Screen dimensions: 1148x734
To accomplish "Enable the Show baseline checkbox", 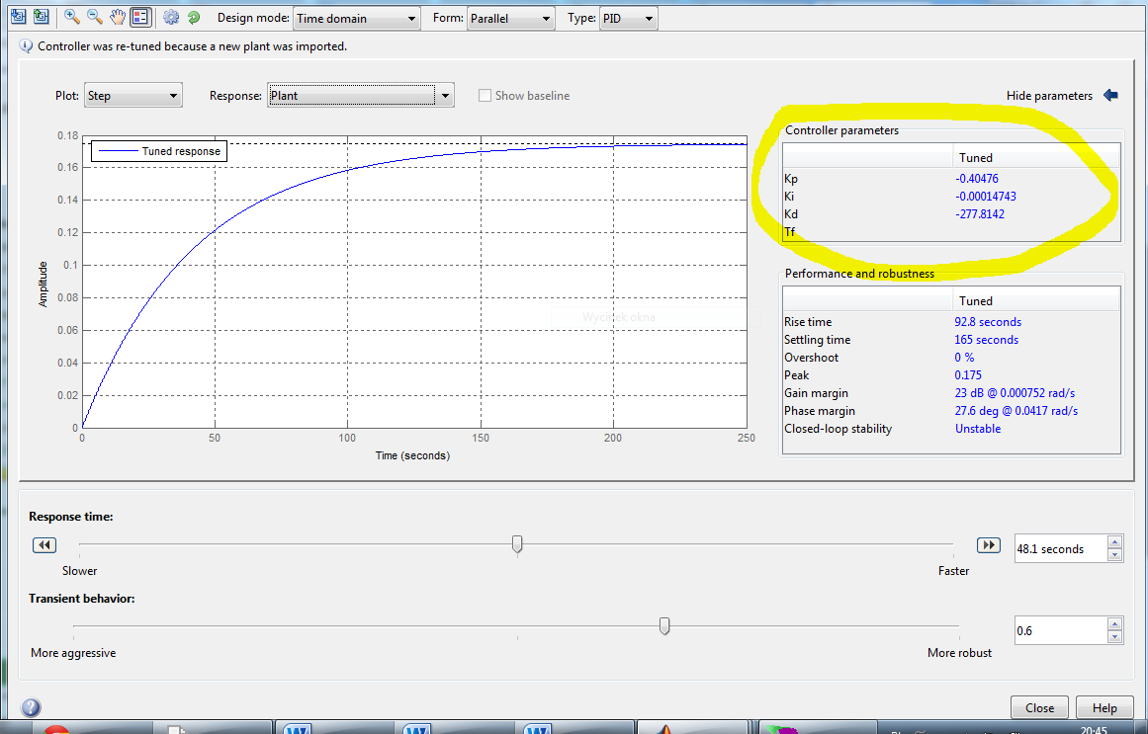I will pos(485,95).
